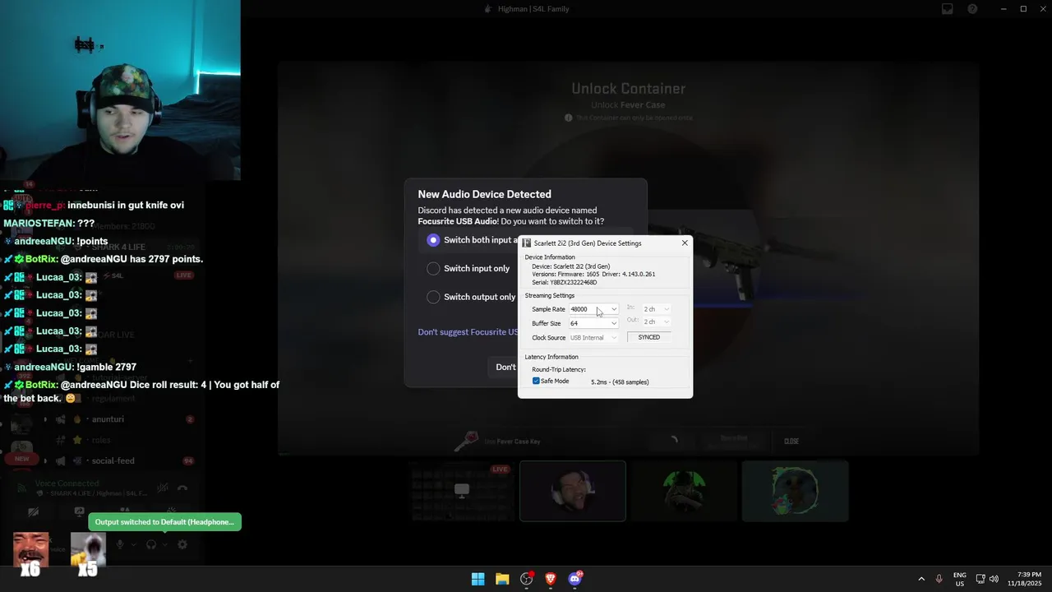The width and height of the screenshot is (1052, 592).
Task: Click the 'Unlock Container' heading
Action: (x=629, y=88)
